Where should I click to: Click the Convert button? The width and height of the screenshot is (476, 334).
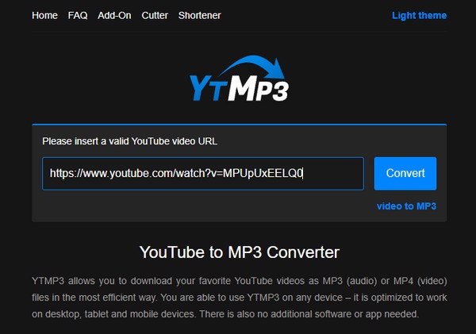click(x=405, y=174)
